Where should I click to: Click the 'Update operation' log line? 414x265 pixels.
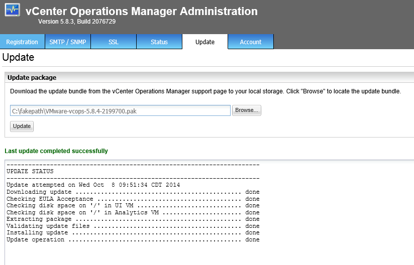click(x=133, y=239)
